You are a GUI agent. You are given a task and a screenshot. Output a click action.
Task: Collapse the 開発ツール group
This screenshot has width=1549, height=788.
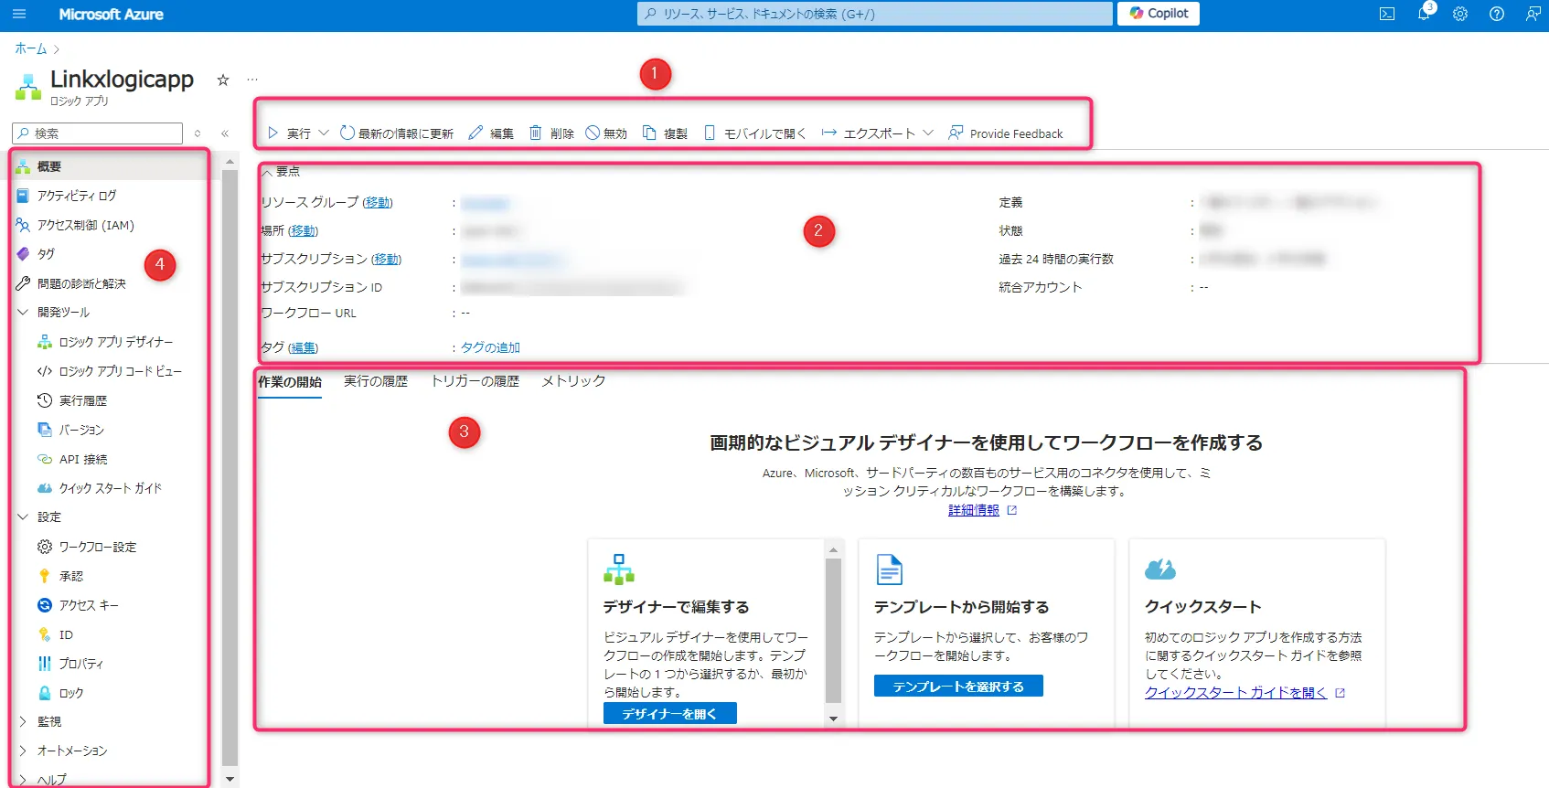(x=23, y=312)
